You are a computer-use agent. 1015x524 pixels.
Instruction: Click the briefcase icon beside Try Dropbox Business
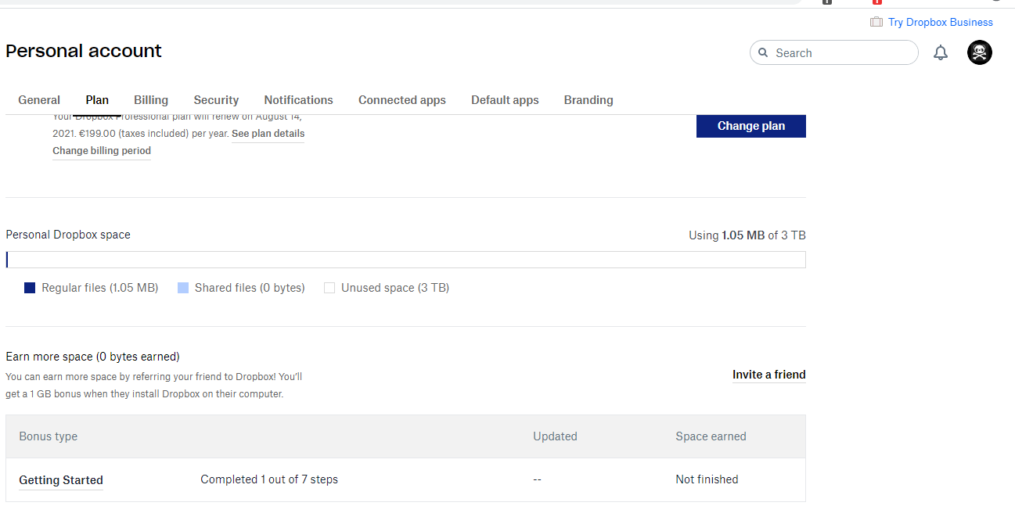(876, 22)
